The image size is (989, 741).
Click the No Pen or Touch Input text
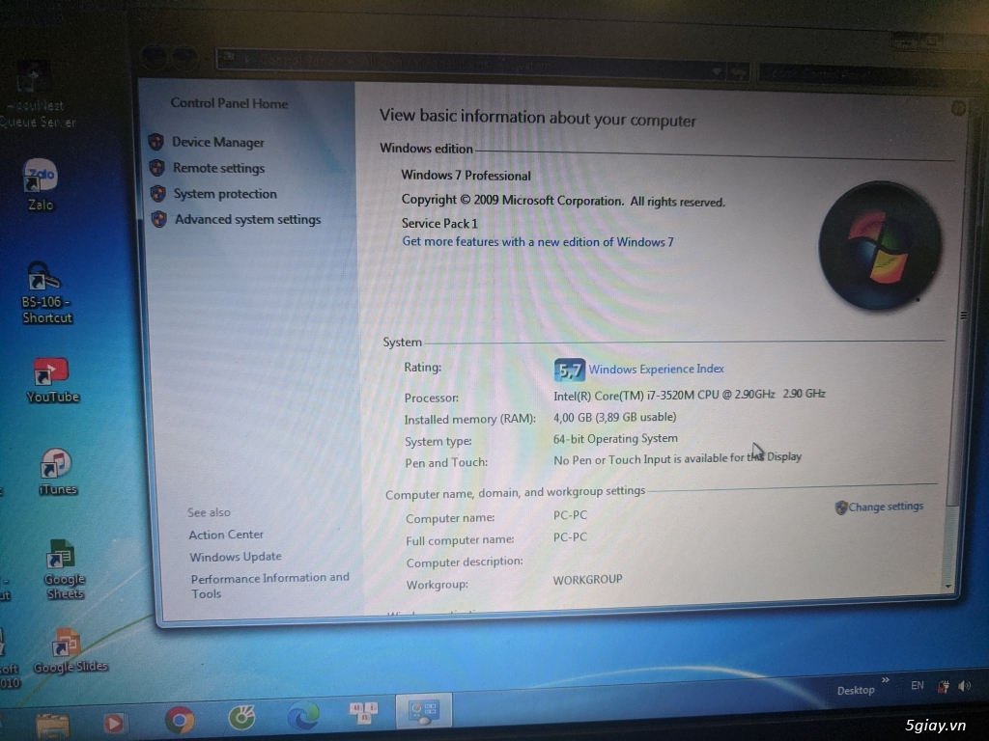[x=677, y=458]
